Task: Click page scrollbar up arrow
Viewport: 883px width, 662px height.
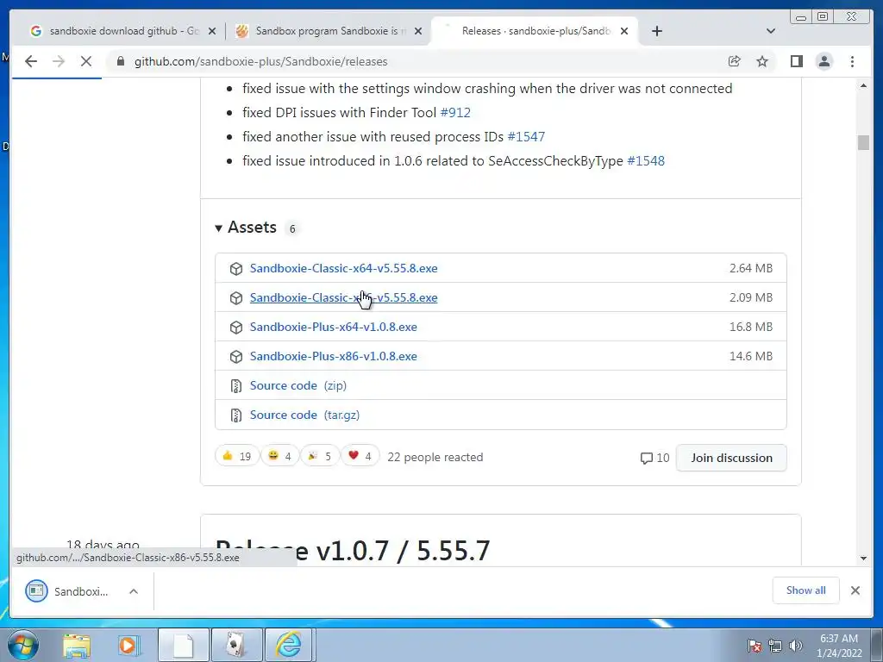Action: tap(863, 86)
